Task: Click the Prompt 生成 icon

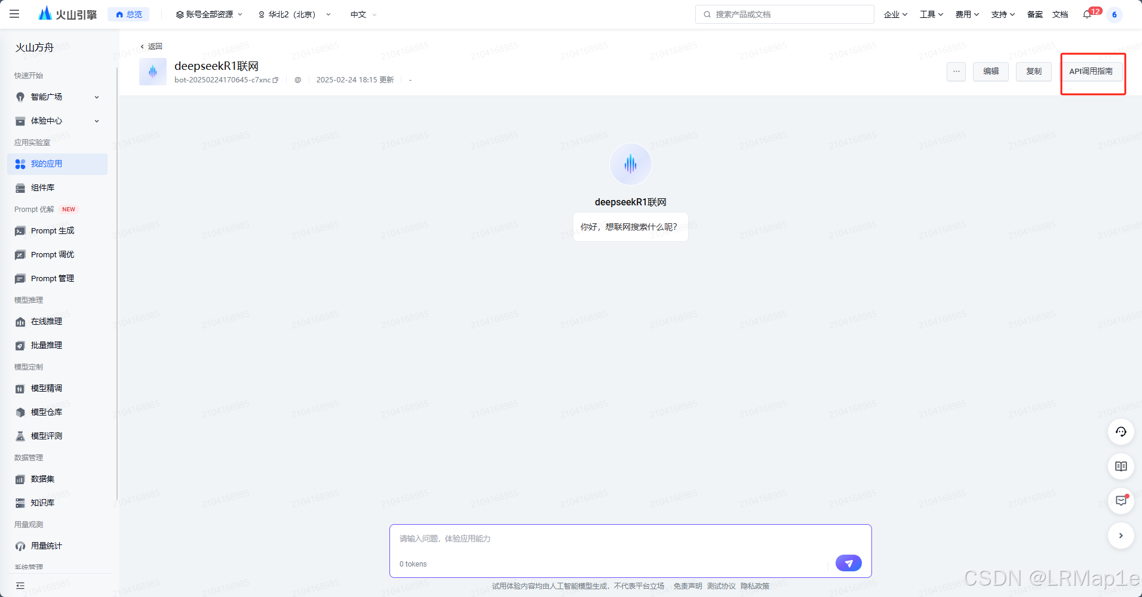Action: 20,230
